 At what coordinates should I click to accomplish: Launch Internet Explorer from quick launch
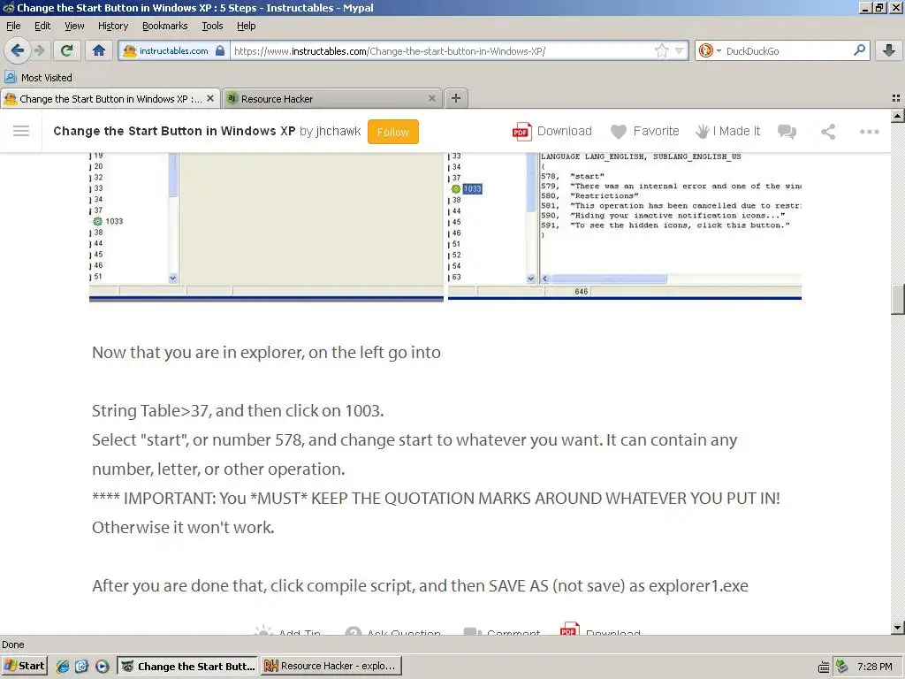pyautogui.click(x=63, y=666)
